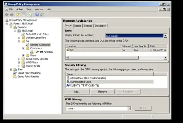This screenshot has width=183, height=123.
Task: Open the Window menu
Action: tap(39, 10)
